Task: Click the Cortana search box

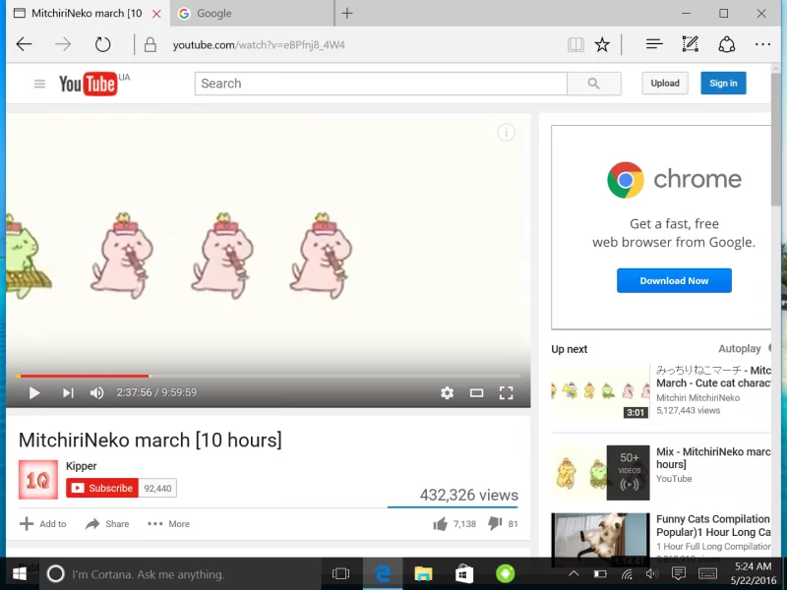Action: [180, 574]
